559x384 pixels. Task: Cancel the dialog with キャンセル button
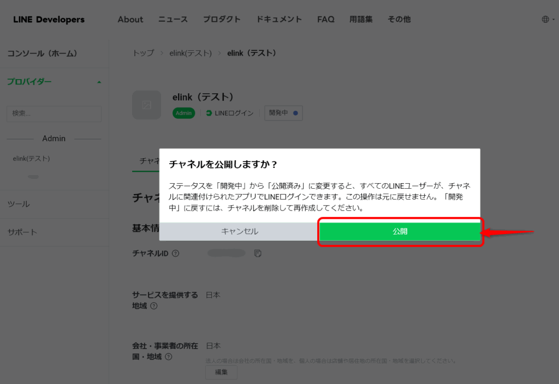240,231
